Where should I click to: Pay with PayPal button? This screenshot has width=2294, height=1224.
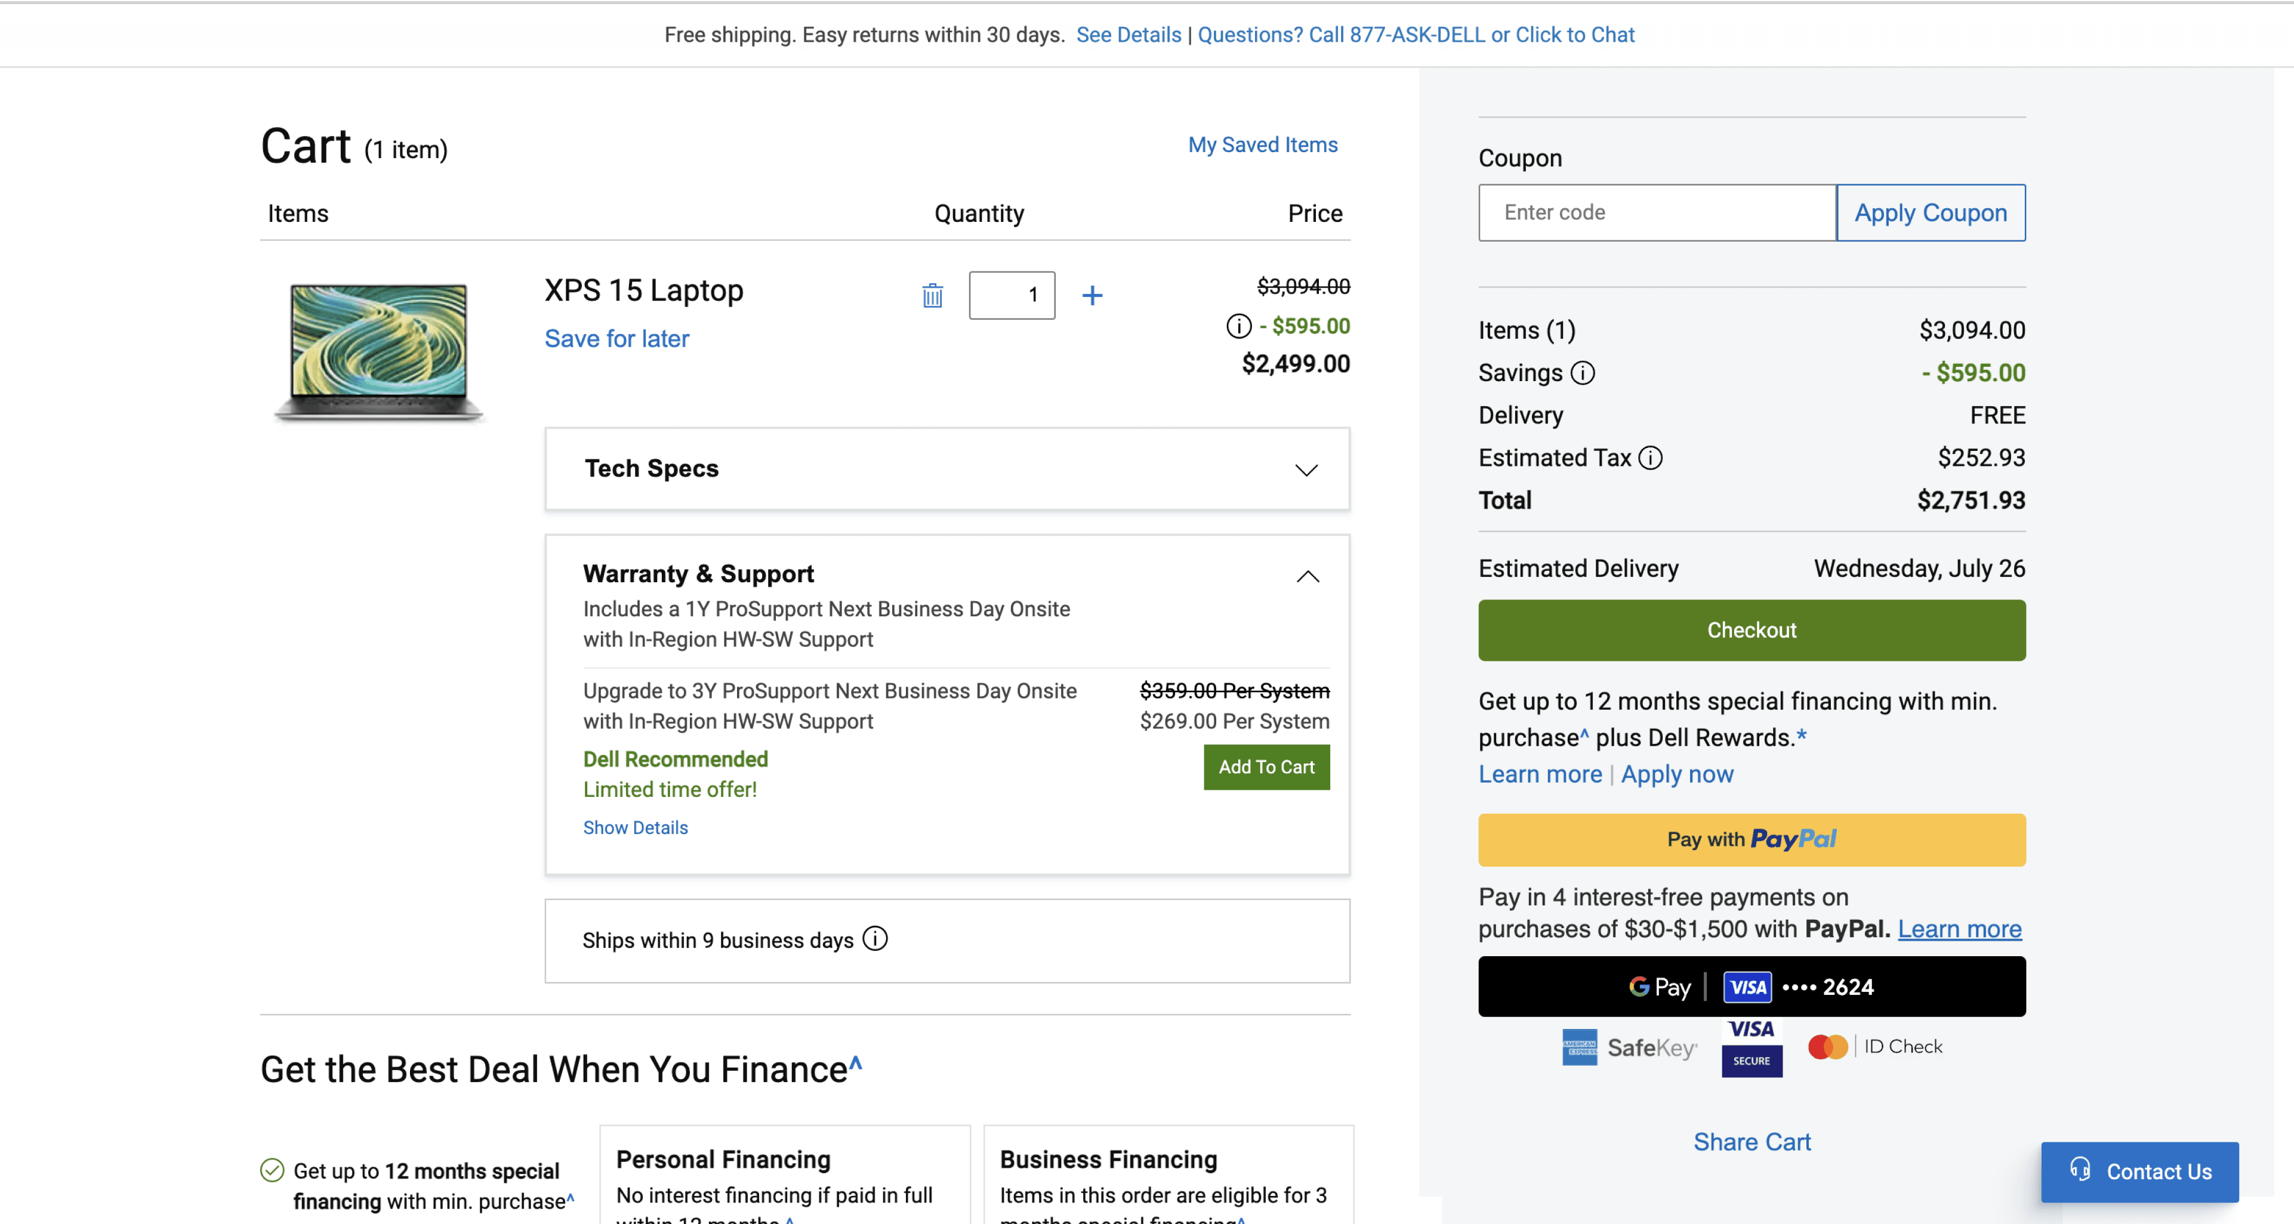coord(1752,839)
